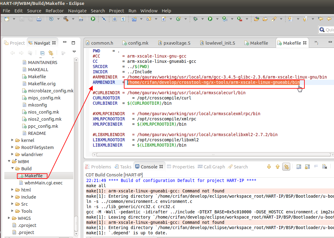Image resolution: width=334 pixels, height=238 pixels.
Task: Click the Clear Console icon
Action: click(324, 167)
